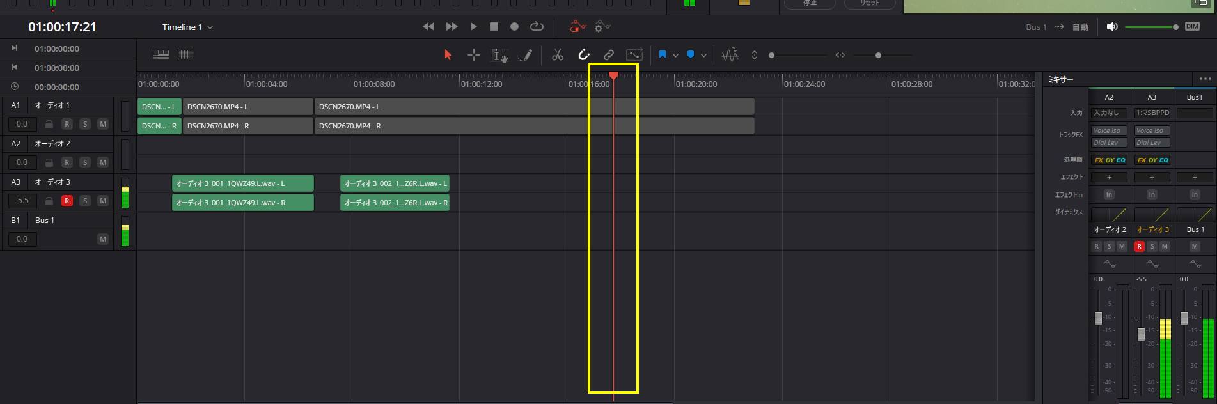Image resolution: width=1217 pixels, height=404 pixels.
Task: Toggle the magnet snapping icon
Action: click(583, 55)
